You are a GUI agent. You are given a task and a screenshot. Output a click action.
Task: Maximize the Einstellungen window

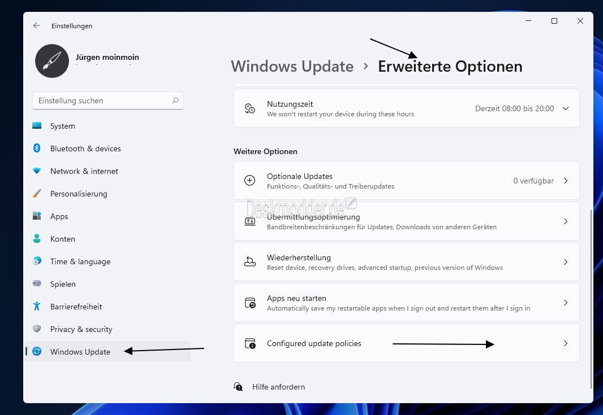pos(554,21)
